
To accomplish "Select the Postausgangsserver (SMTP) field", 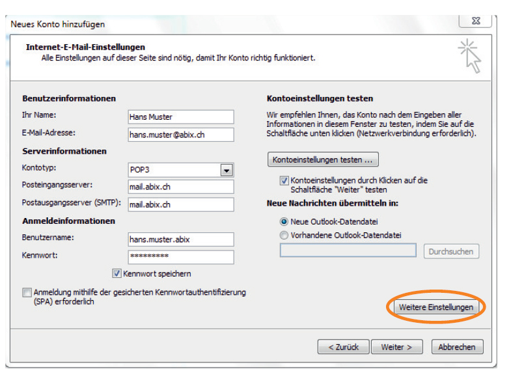I will pos(180,204).
